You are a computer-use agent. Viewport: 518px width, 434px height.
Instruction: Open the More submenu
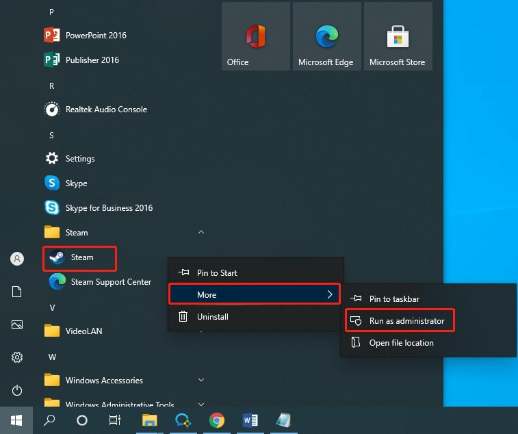255,294
